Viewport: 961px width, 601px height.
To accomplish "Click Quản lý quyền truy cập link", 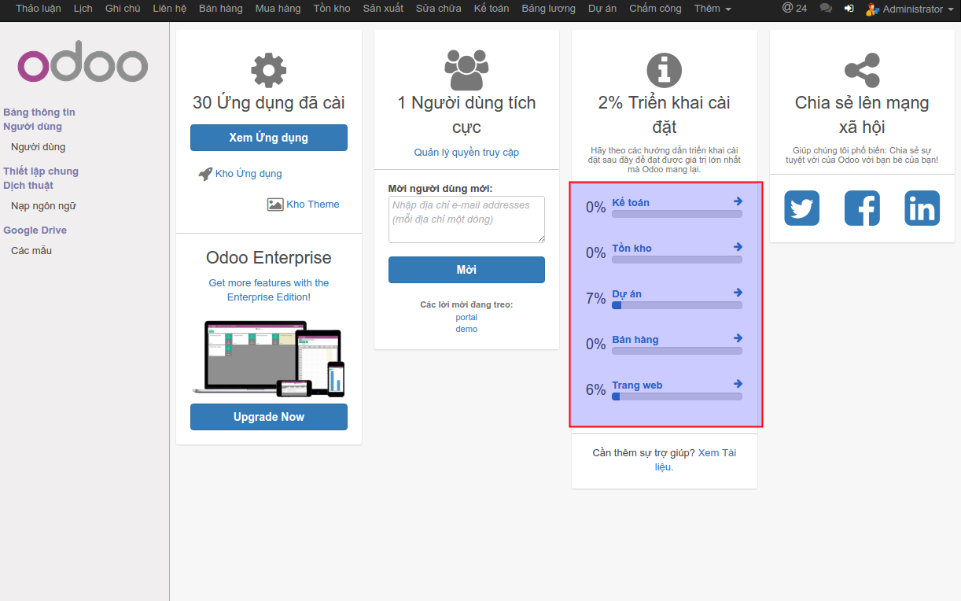I will [x=466, y=153].
